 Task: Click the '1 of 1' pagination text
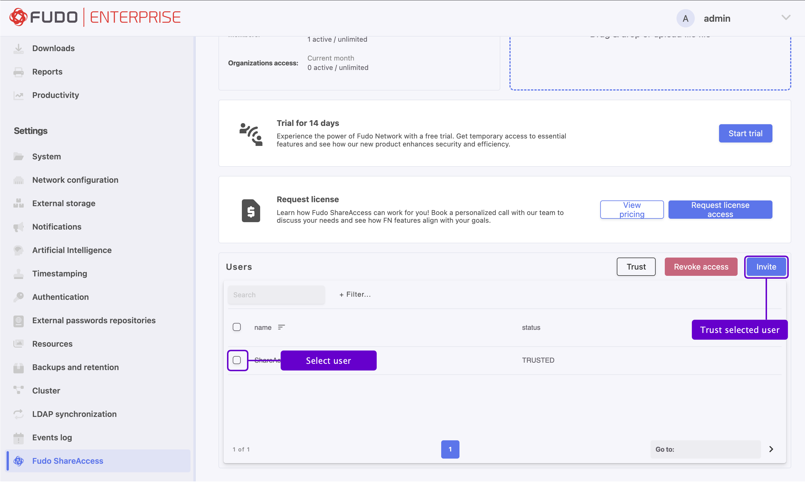tap(241, 450)
